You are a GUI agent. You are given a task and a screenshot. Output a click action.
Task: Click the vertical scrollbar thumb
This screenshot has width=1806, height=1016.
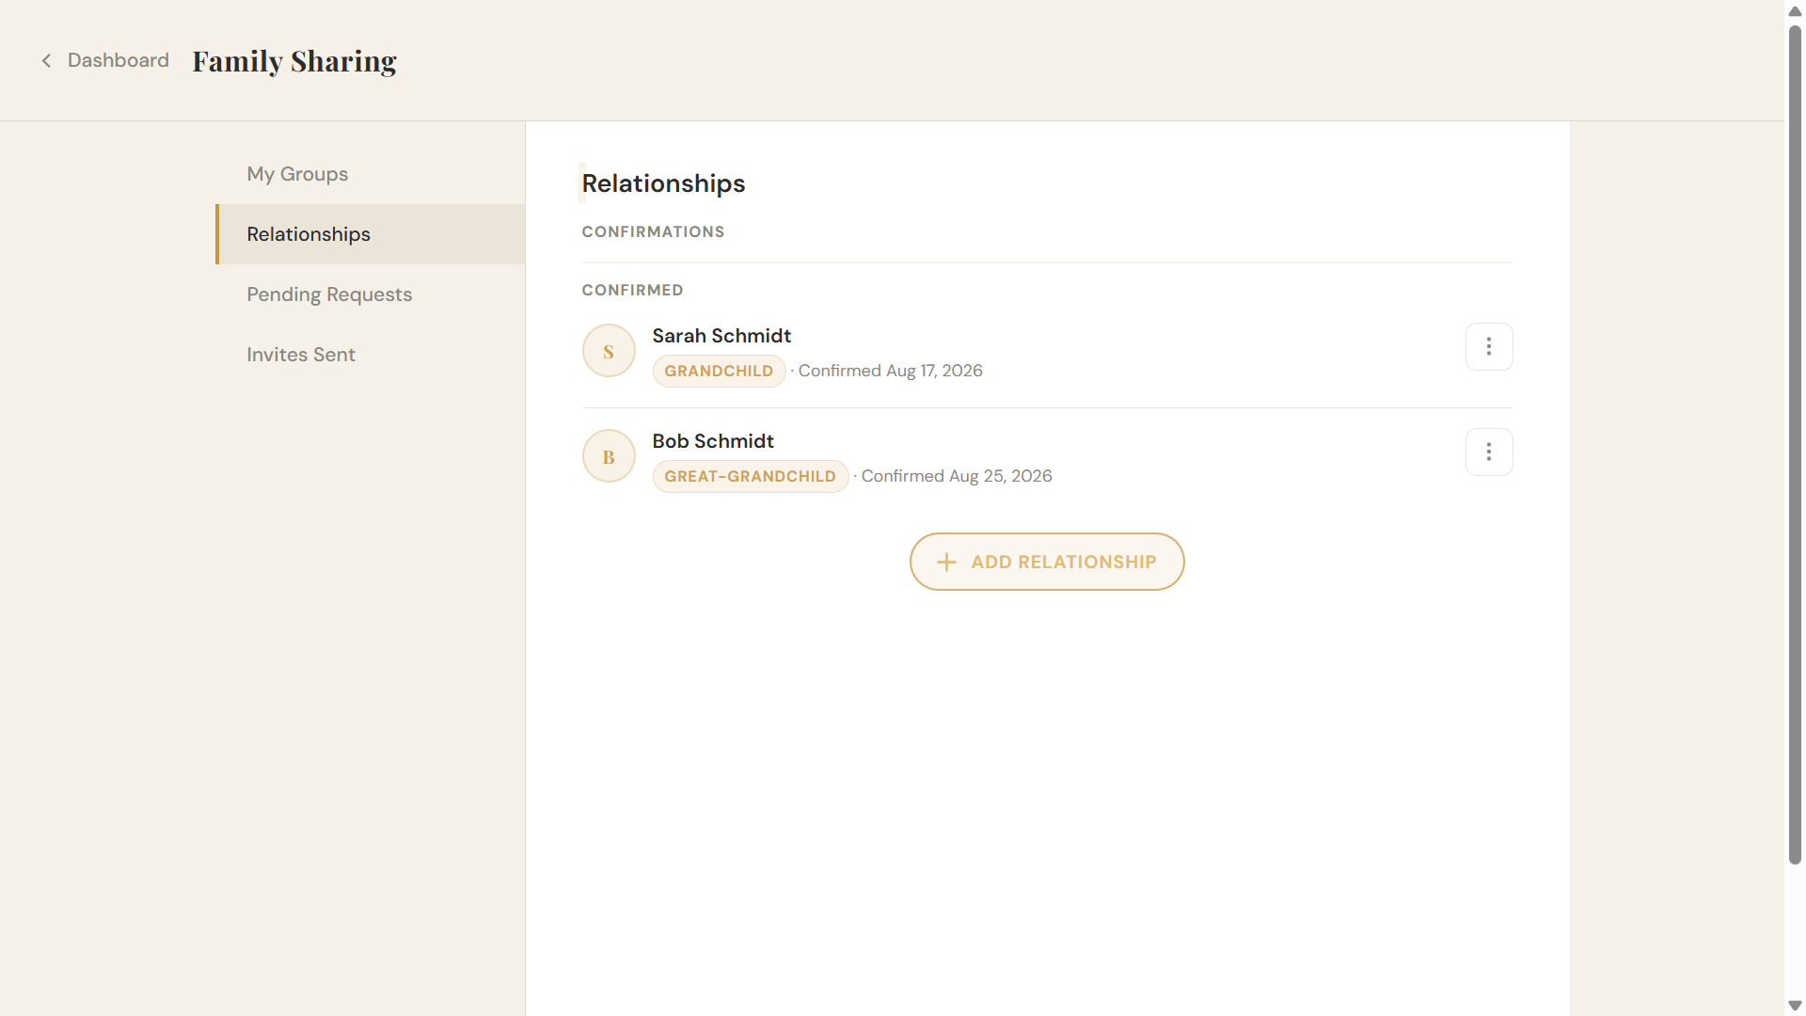click(1795, 445)
